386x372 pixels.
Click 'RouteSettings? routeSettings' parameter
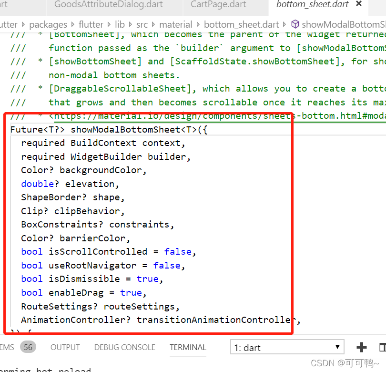coord(101,307)
